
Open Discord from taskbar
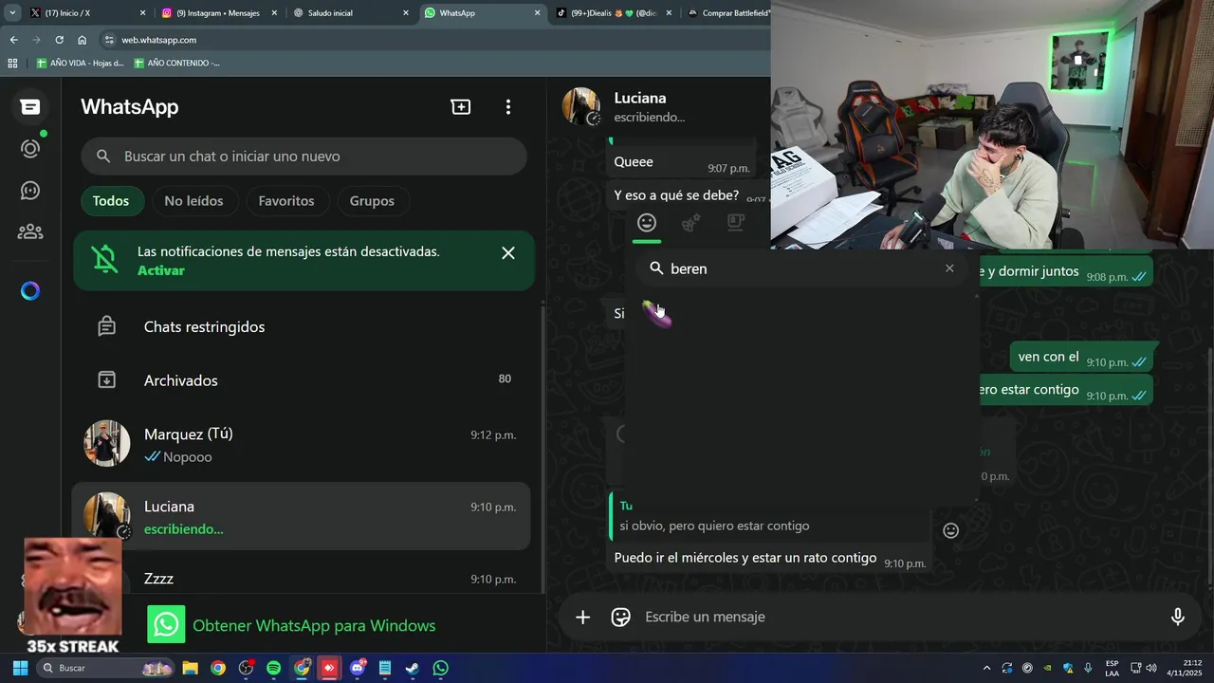(x=359, y=668)
